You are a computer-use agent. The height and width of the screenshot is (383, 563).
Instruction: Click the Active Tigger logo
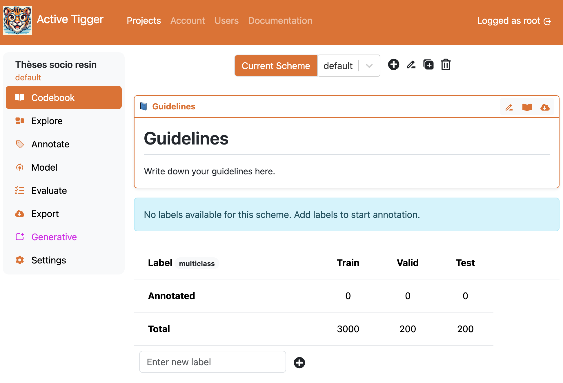[17, 20]
